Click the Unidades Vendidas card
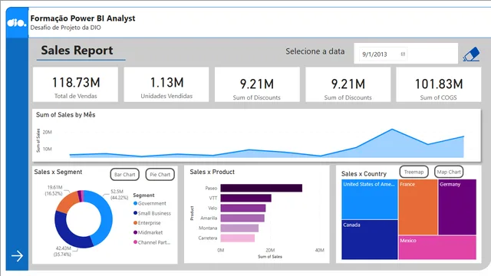The image size is (491, 276). [x=166, y=84]
